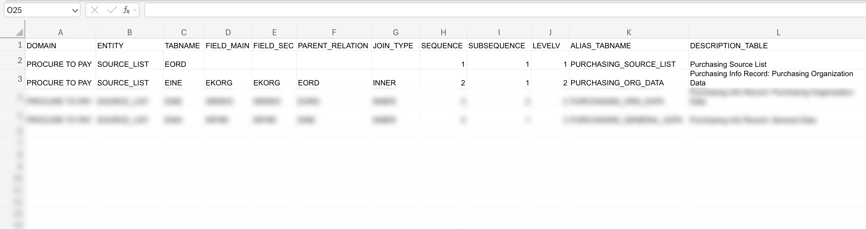The image size is (866, 229).
Task: Select column header L
Action: pyautogui.click(x=778, y=32)
